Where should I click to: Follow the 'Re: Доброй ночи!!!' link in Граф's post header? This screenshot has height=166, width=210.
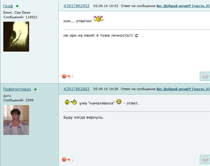[x=183, y=6]
